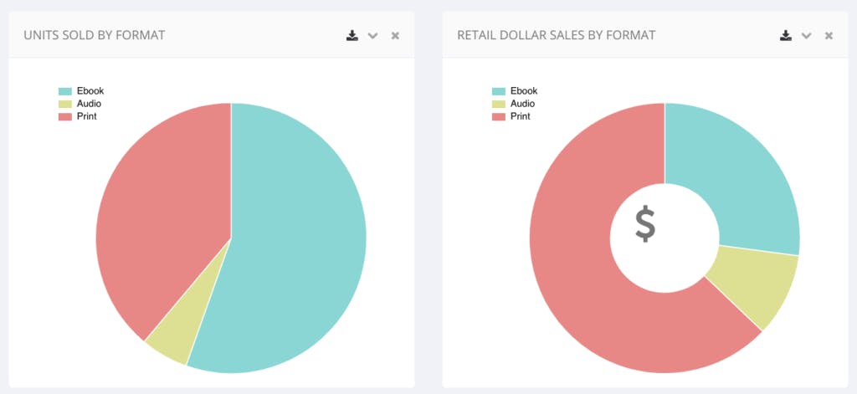Toggle Audio legend swatch in units chart
The height and width of the screenshot is (394, 857).
[x=65, y=104]
